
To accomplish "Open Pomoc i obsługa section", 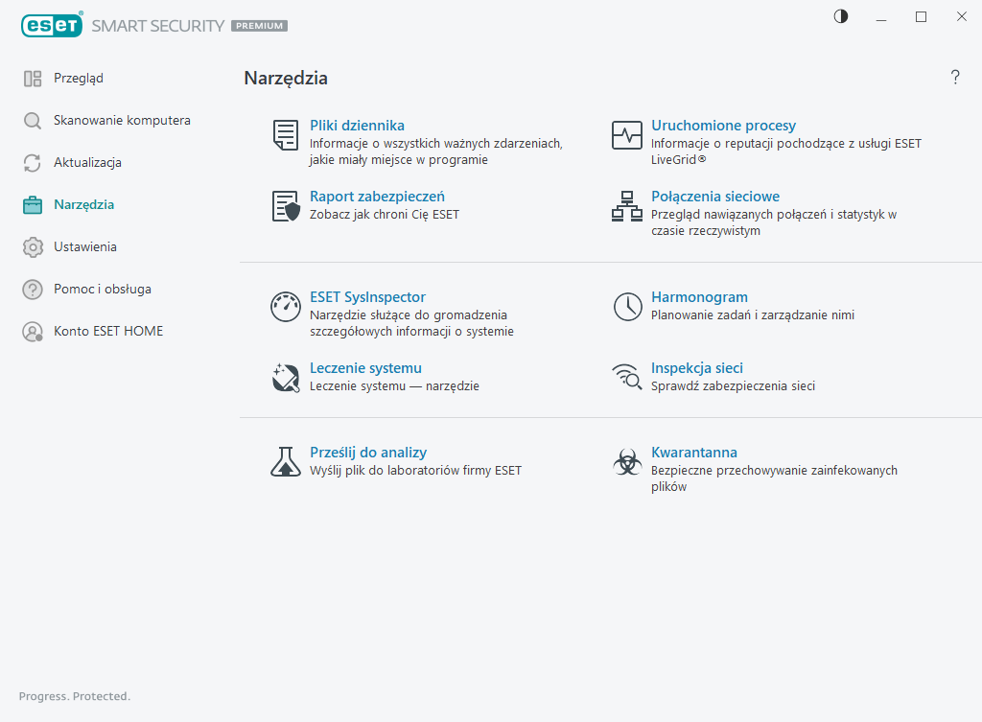I will (x=102, y=290).
